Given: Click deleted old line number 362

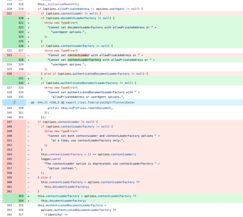Looking at the screenshot, I should (x=9, y=191).
